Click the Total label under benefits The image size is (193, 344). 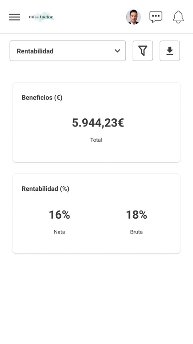click(96, 140)
